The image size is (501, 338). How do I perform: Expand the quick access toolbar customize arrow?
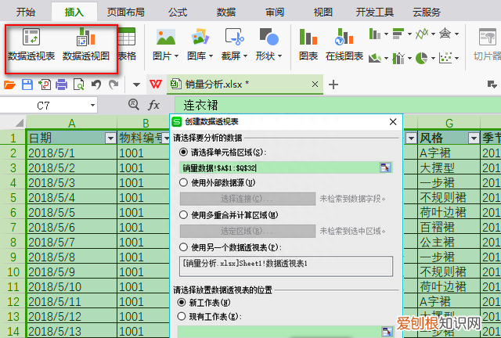coord(136,84)
